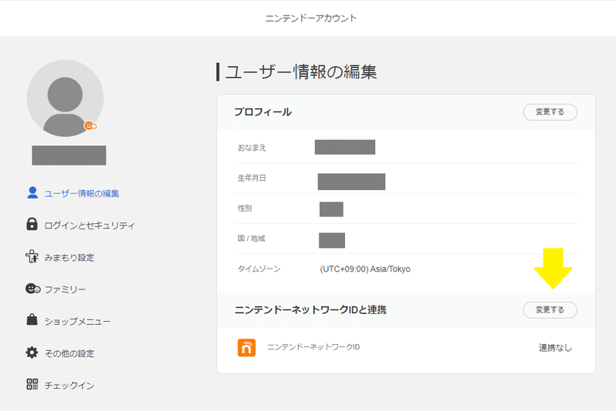Open the その他の設定 menu item
This screenshot has width=616, height=411.
(x=69, y=354)
